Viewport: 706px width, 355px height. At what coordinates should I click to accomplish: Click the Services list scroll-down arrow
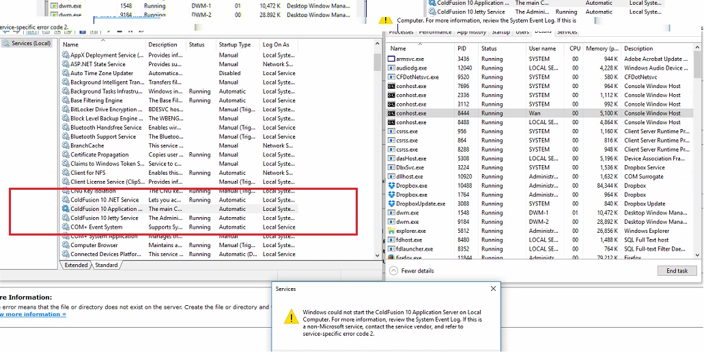tap(378, 255)
